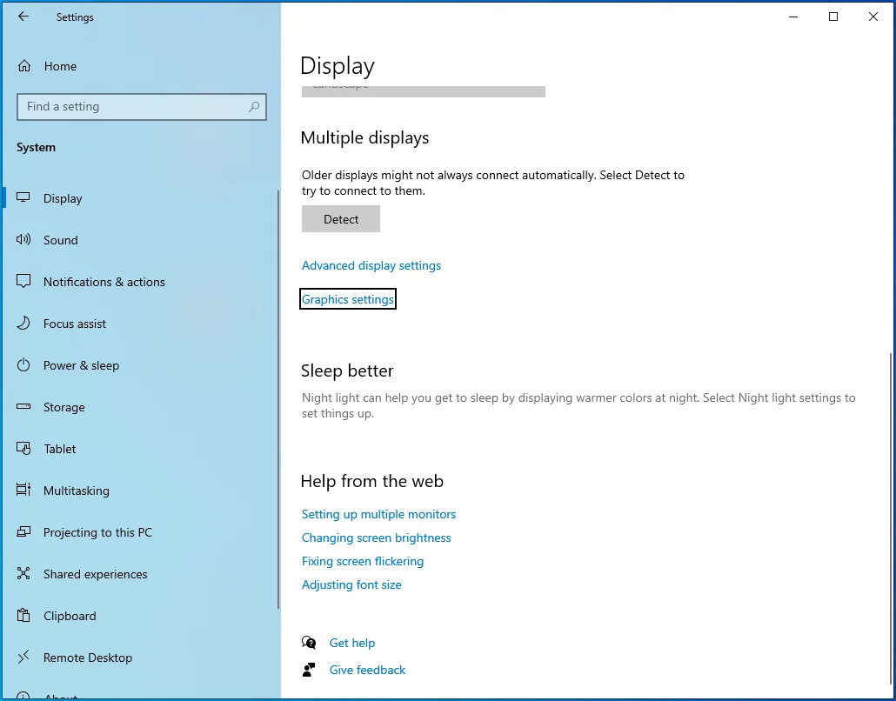
Task: Open Projecting to this PC
Action: pos(140,532)
